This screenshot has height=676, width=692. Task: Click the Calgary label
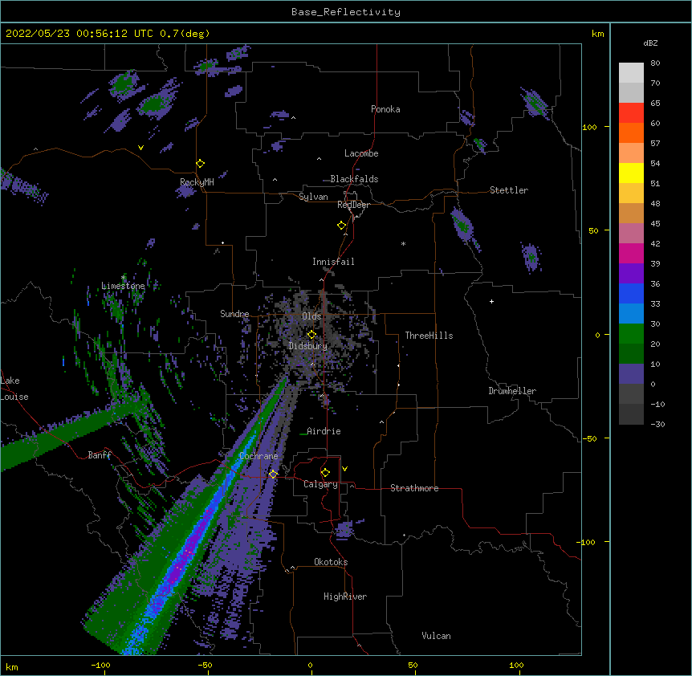click(x=320, y=484)
